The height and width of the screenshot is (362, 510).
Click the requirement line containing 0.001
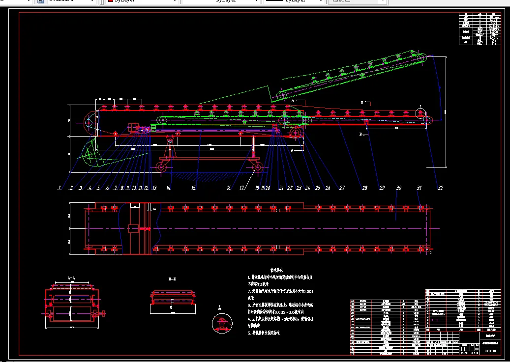point(280,291)
